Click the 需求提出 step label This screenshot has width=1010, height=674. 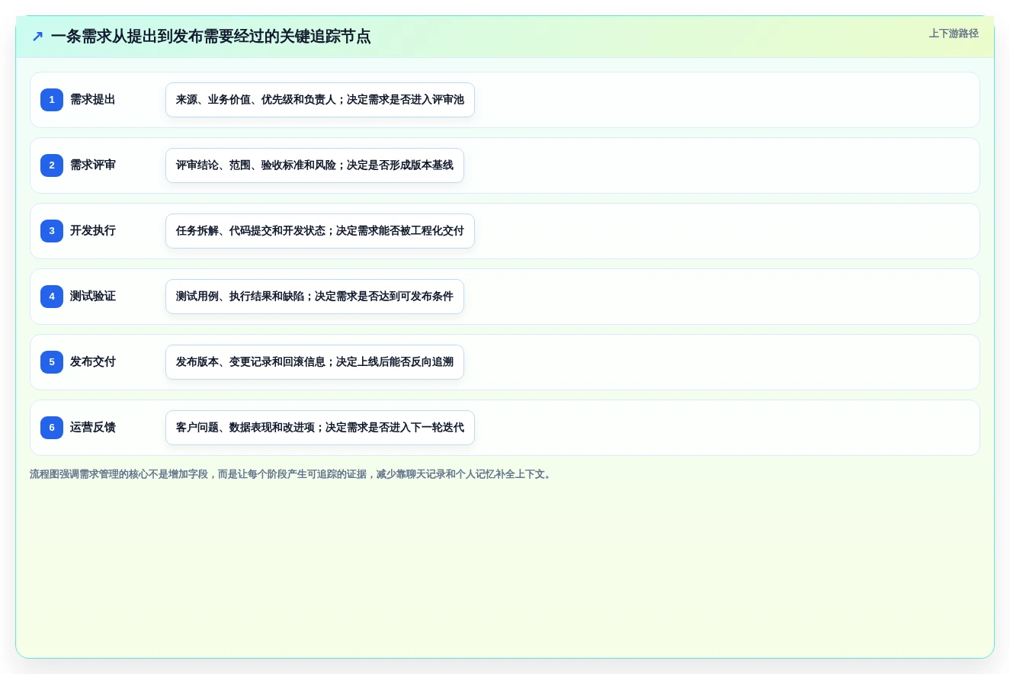93,100
